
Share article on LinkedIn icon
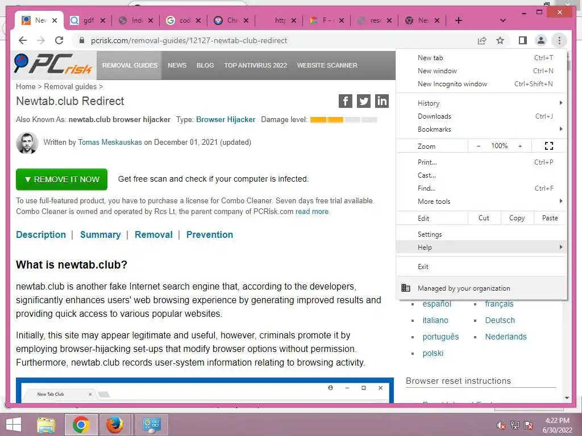point(381,101)
